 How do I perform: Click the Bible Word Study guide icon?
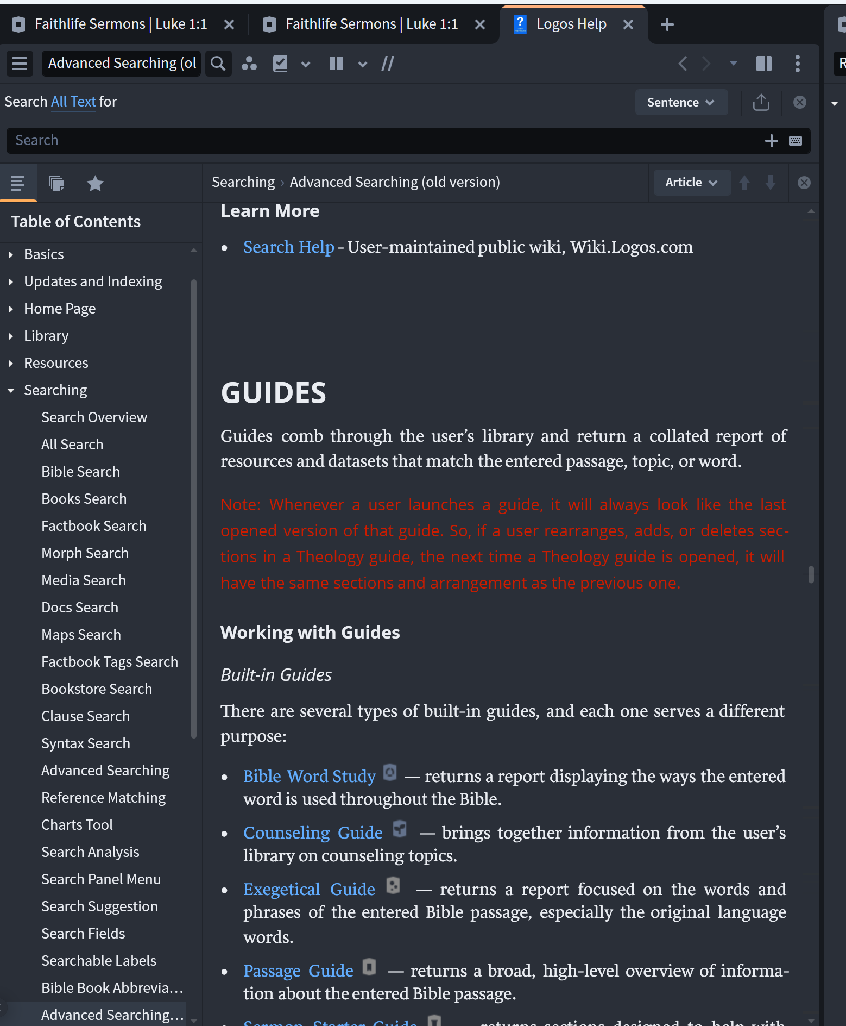click(390, 772)
